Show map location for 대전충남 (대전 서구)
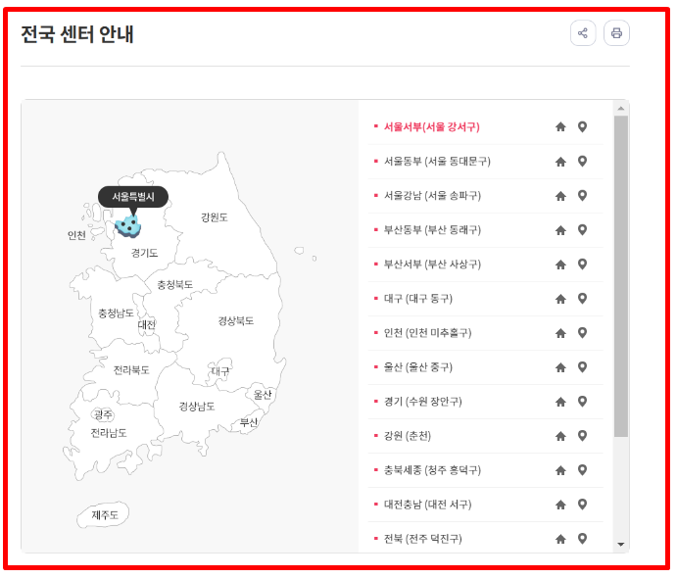 582,505
